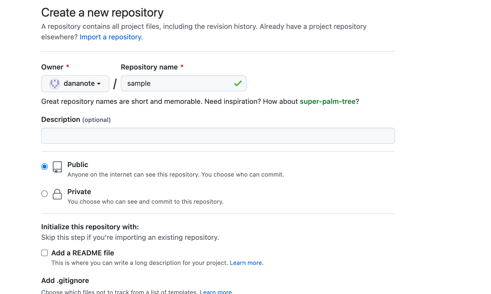Click the Public option label

78,165
